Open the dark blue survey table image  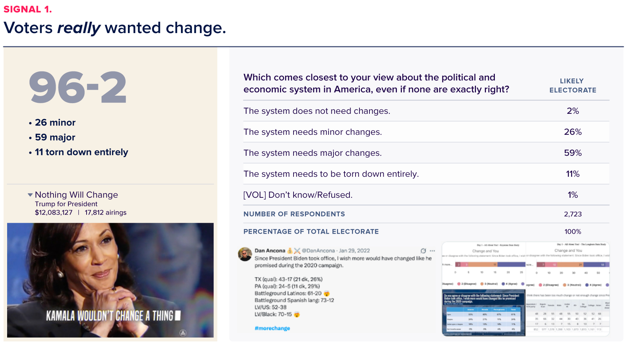pos(483,312)
